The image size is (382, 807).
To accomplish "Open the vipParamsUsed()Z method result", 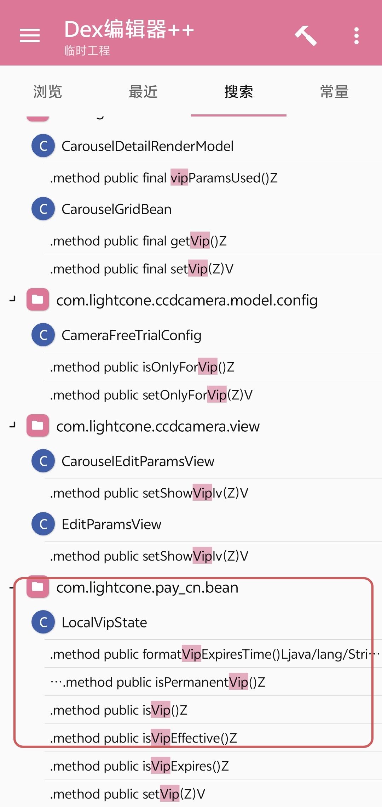I will point(213,178).
